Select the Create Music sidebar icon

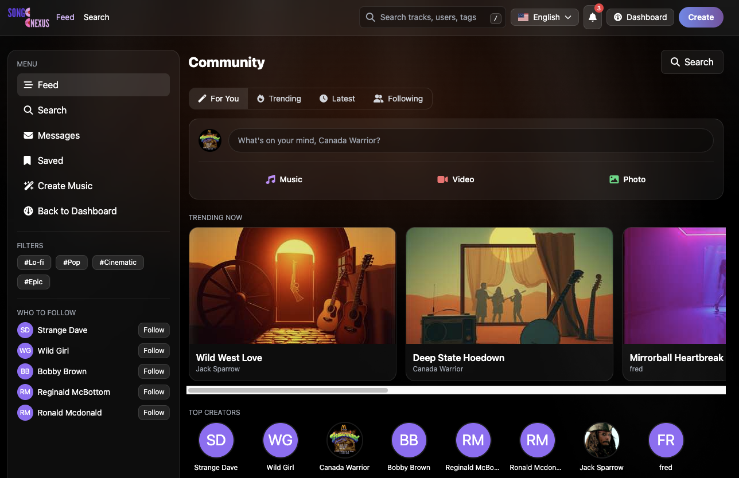tap(28, 186)
